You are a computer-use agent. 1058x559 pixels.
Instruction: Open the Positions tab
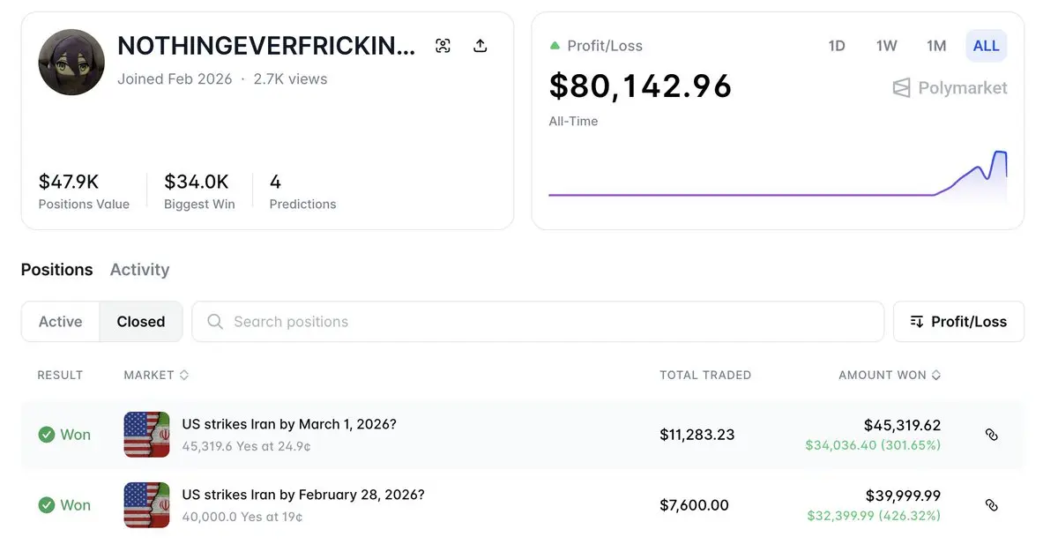tap(56, 270)
